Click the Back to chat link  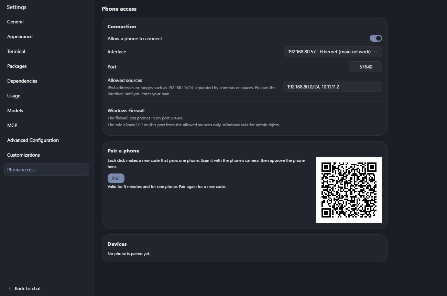tap(28, 288)
